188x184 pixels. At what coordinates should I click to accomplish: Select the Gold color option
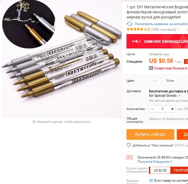point(155,81)
